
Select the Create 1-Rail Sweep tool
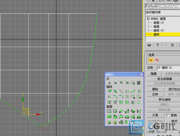(109, 122)
